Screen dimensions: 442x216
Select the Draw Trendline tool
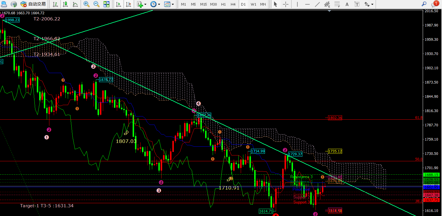[317, 4]
